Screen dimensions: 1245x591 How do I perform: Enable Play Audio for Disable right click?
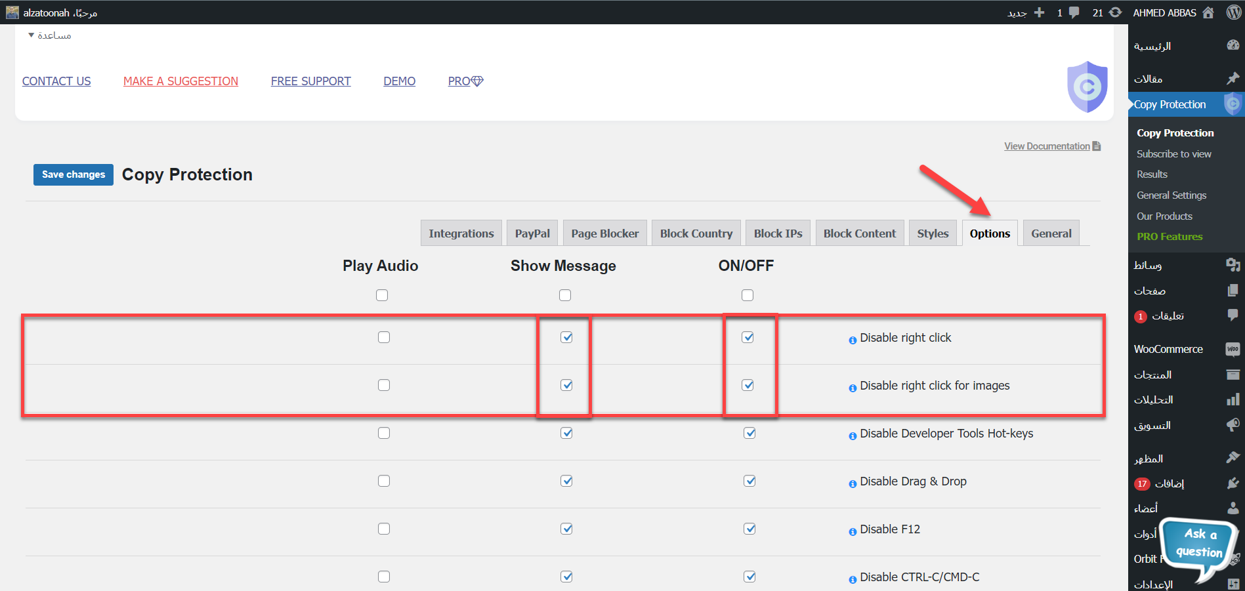click(384, 337)
